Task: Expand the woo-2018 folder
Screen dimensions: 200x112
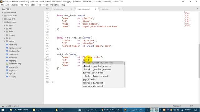Action: point(3,19)
